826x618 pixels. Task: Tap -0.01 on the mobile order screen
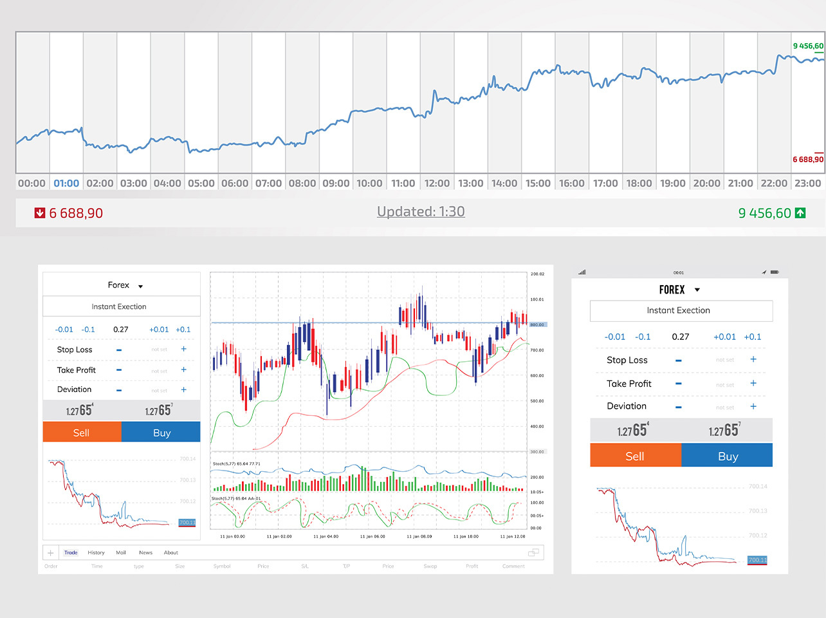click(x=615, y=337)
